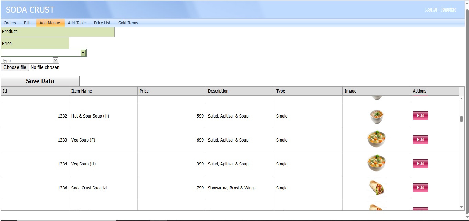Open the Register link
Image resolution: width=469 pixels, height=221 pixels.
448,9
